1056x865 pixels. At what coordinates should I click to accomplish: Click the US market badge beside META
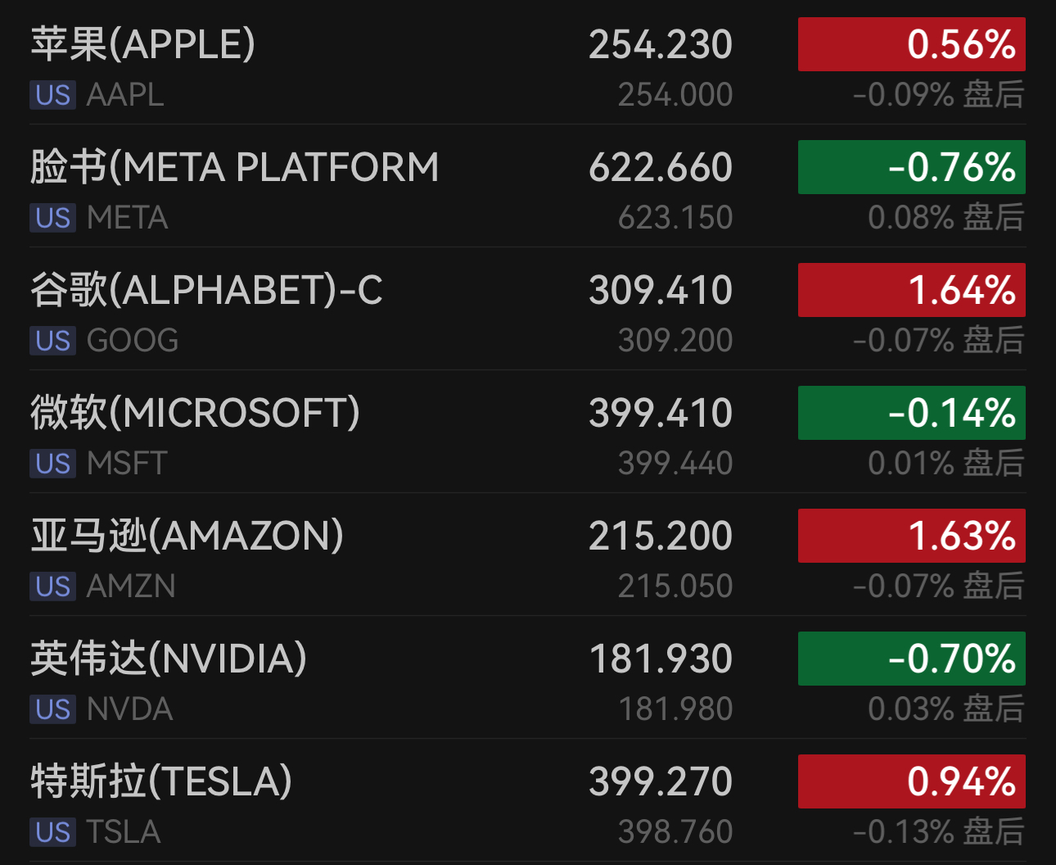(52, 218)
